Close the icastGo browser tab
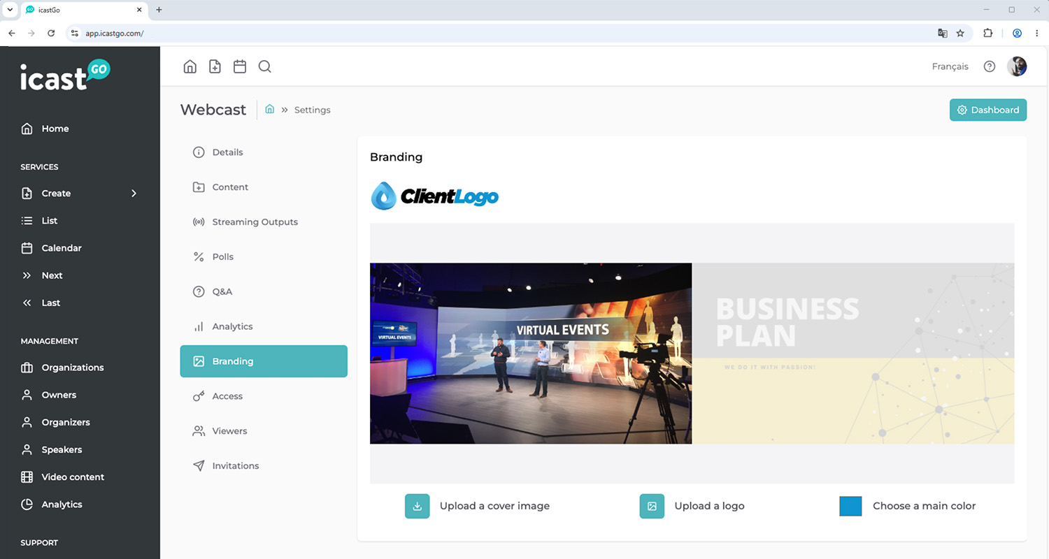The image size is (1049, 559). [139, 10]
